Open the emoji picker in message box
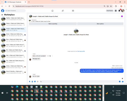 point(120,82)
